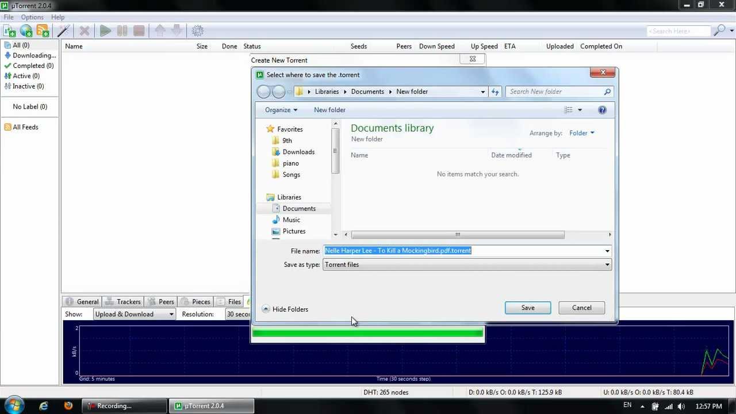Click the Add RSS Feed toolbar icon
736x414 pixels.
[43, 31]
